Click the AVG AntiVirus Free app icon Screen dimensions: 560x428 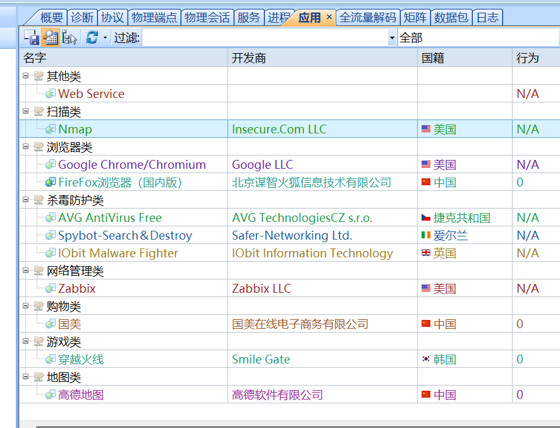pos(51,217)
